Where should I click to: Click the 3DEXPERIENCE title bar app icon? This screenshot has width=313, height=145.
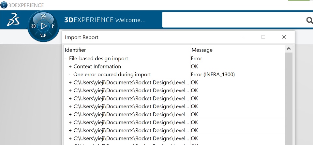pos(3,5)
